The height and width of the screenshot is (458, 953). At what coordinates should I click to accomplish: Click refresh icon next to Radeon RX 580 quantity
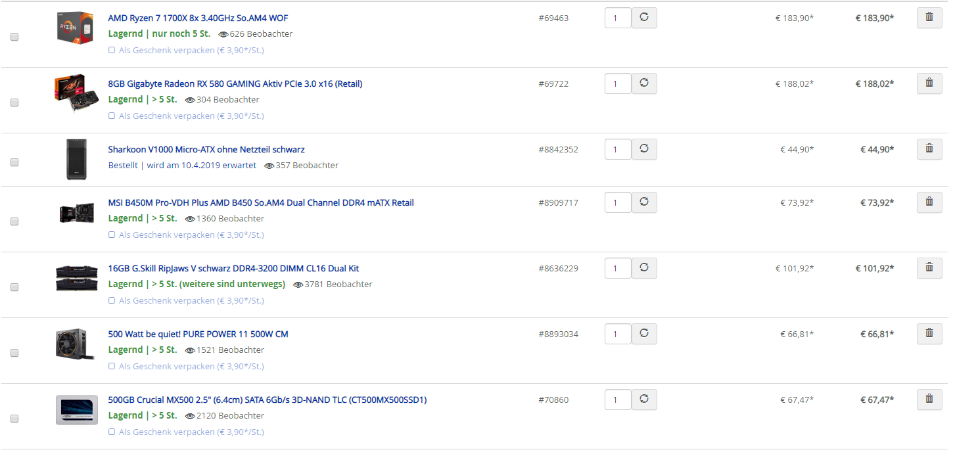coord(644,83)
